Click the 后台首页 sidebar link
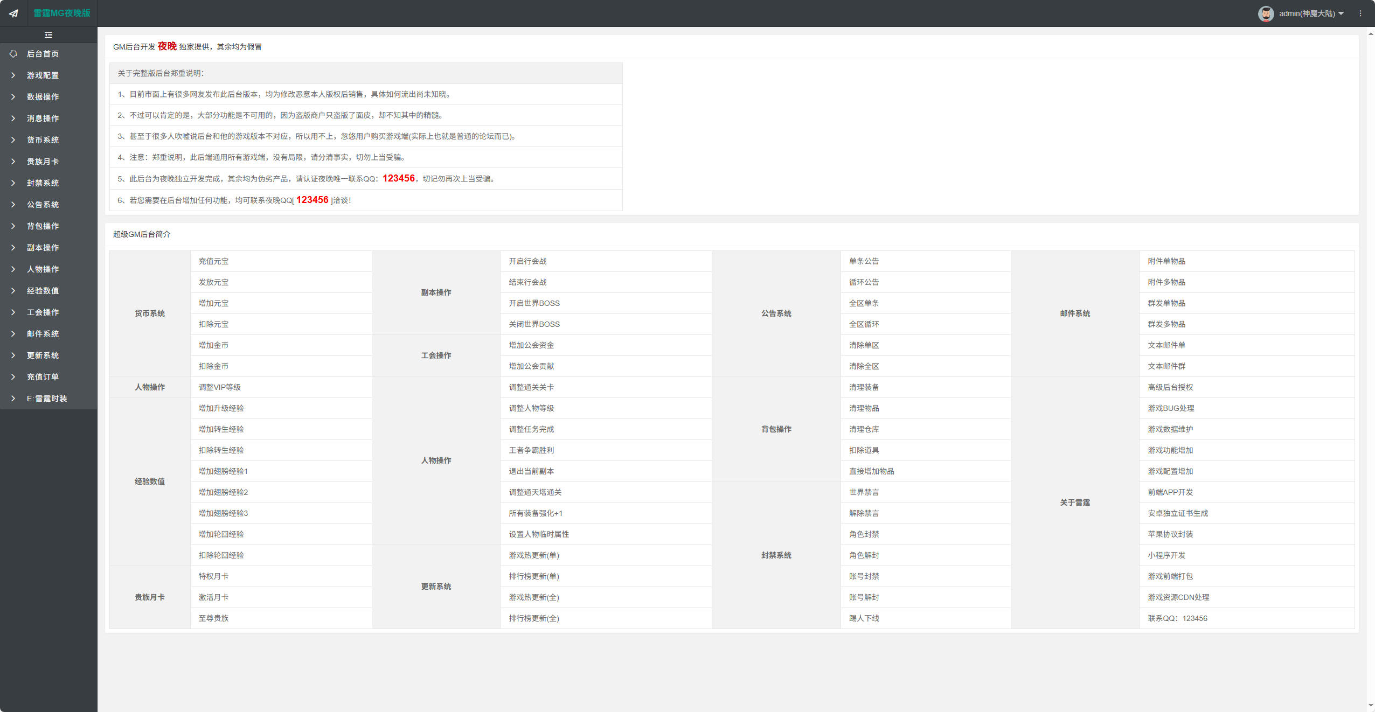The image size is (1375, 712). 43,54
